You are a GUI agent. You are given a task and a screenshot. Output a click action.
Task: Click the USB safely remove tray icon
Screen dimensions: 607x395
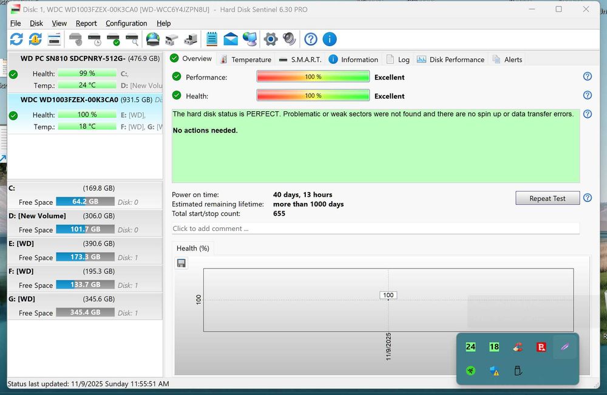[x=518, y=371]
